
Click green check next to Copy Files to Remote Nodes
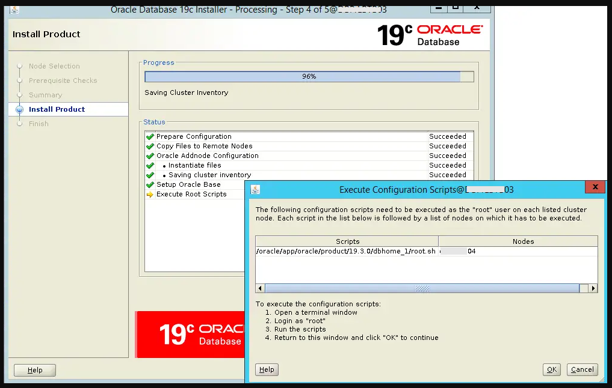[x=150, y=147]
